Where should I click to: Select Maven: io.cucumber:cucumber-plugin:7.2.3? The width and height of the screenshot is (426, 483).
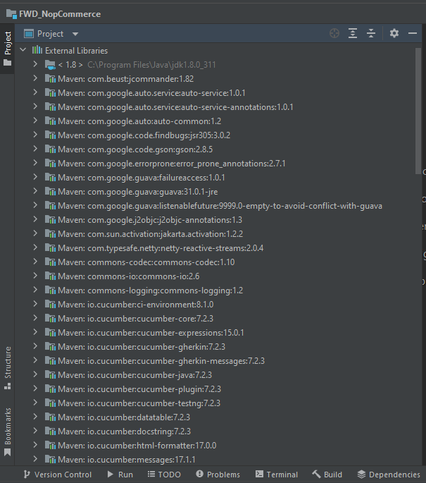pyautogui.click(x=139, y=389)
